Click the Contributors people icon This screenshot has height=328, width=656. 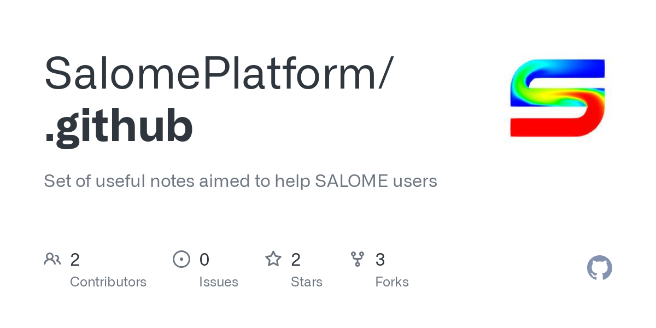pos(52,259)
